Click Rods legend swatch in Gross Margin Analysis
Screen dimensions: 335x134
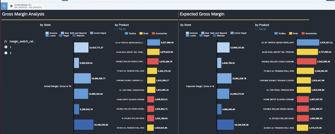141,34
